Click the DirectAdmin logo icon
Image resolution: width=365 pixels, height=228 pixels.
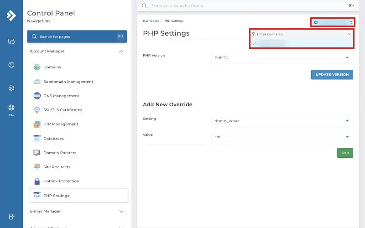pyautogui.click(x=11, y=16)
